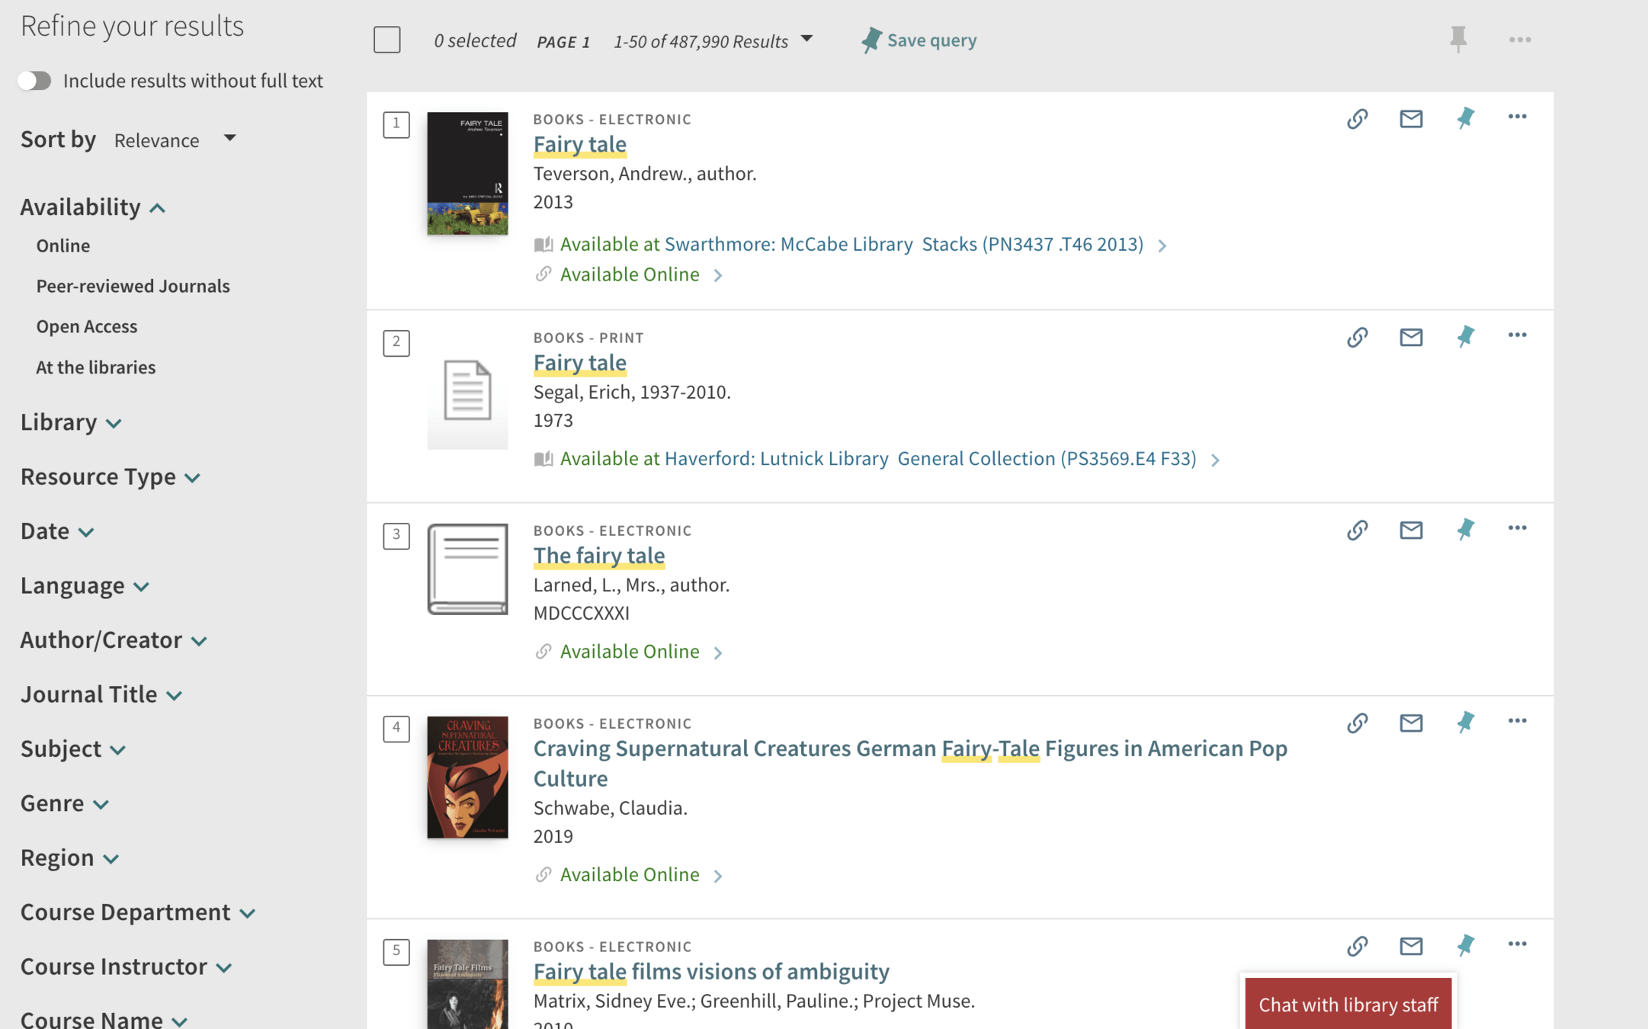Click the Fairy tale Teverson cover thumbnail
Viewport: 1648px width, 1029px height.
tap(467, 174)
